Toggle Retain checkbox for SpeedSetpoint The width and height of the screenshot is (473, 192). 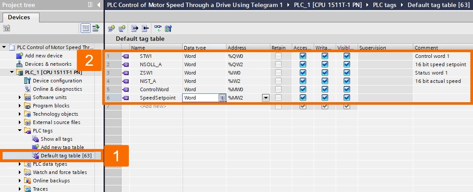point(278,98)
